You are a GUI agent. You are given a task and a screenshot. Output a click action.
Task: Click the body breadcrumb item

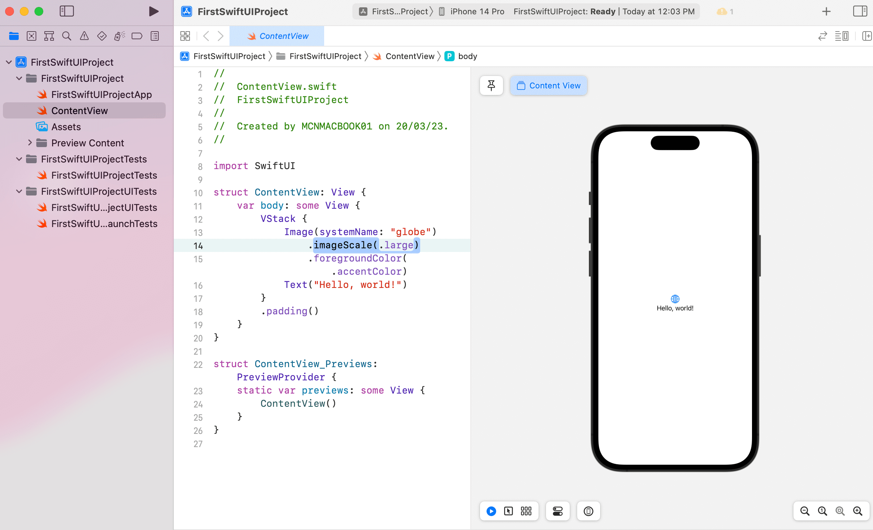pyautogui.click(x=467, y=56)
